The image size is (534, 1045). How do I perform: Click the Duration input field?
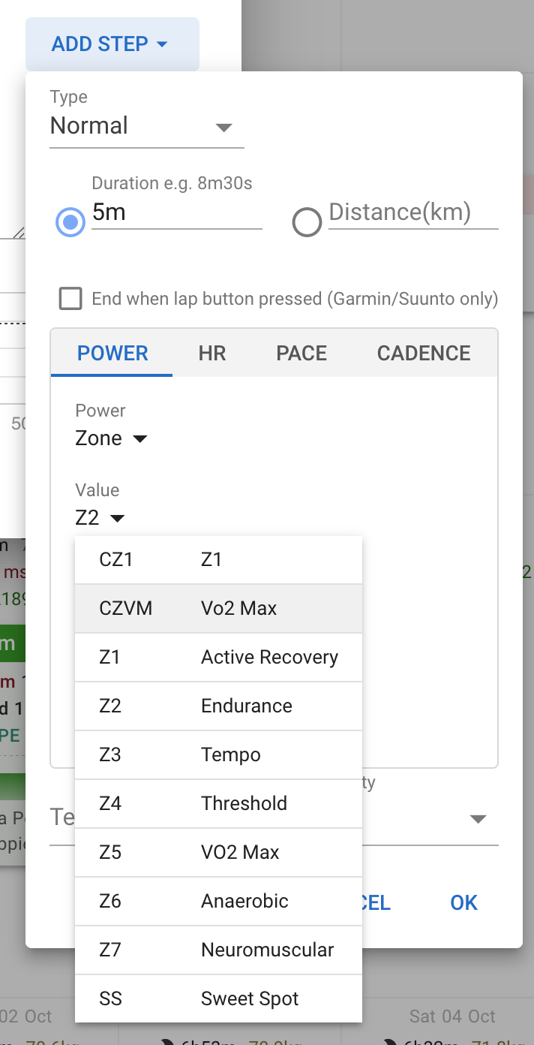tap(176, 213)
